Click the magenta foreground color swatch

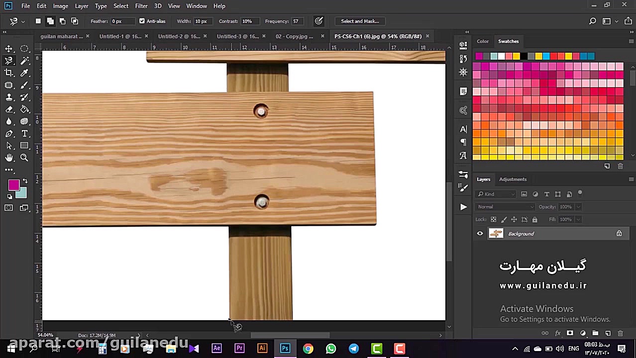[13, 185]
